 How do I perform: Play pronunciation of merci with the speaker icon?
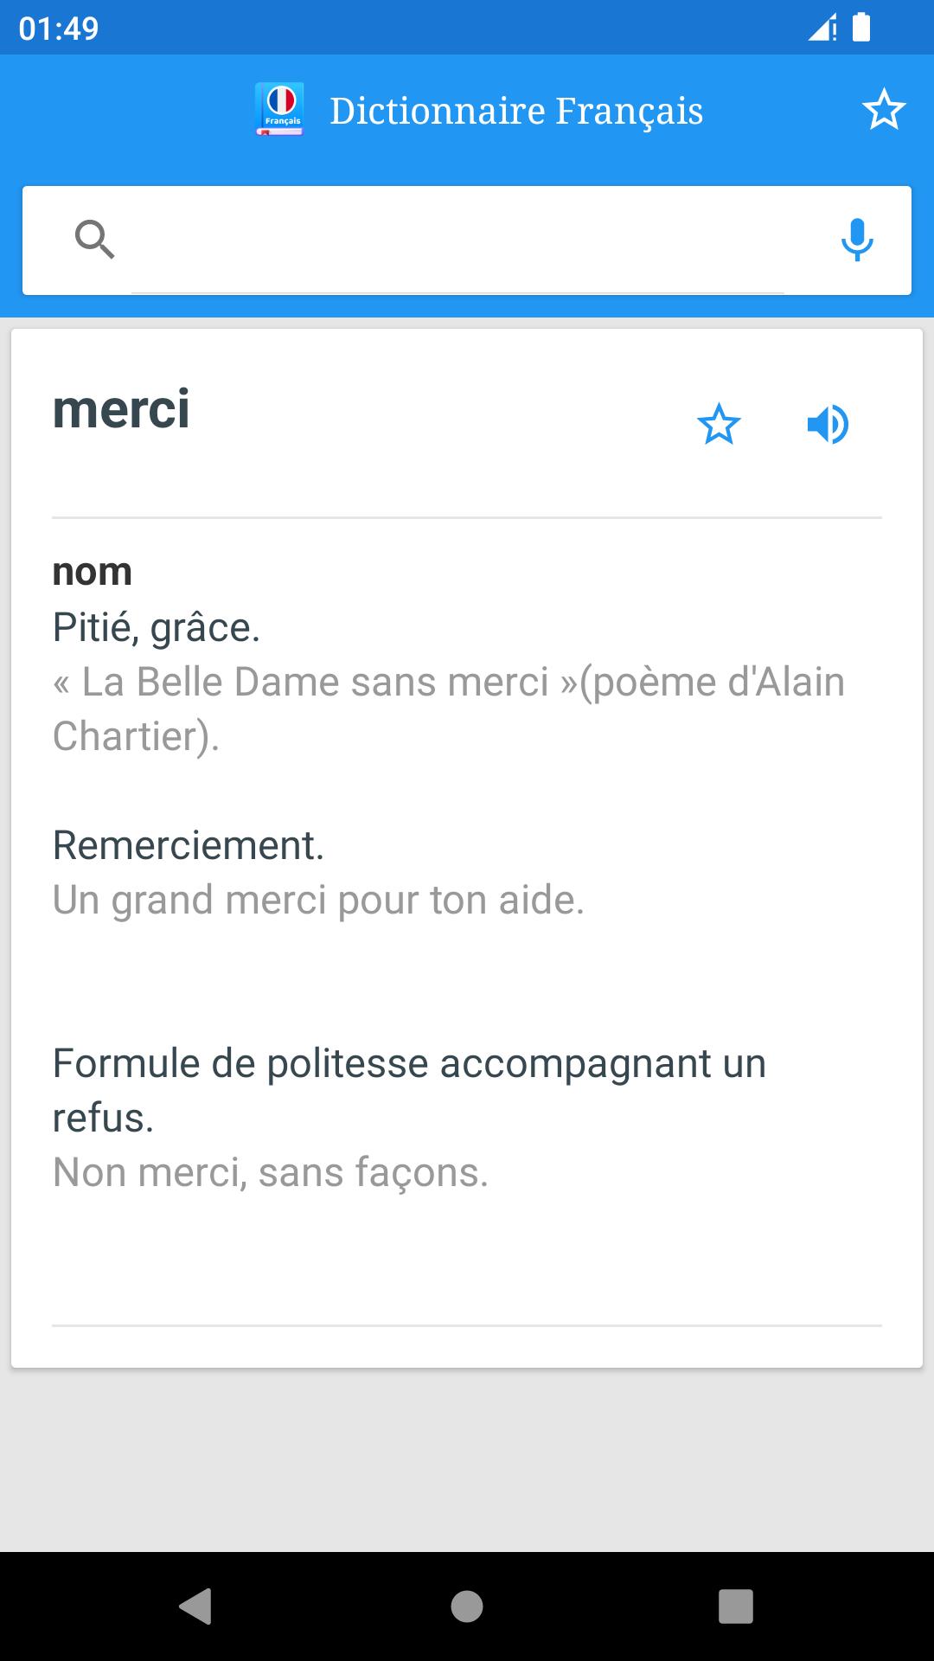click(x=828, y=425)
